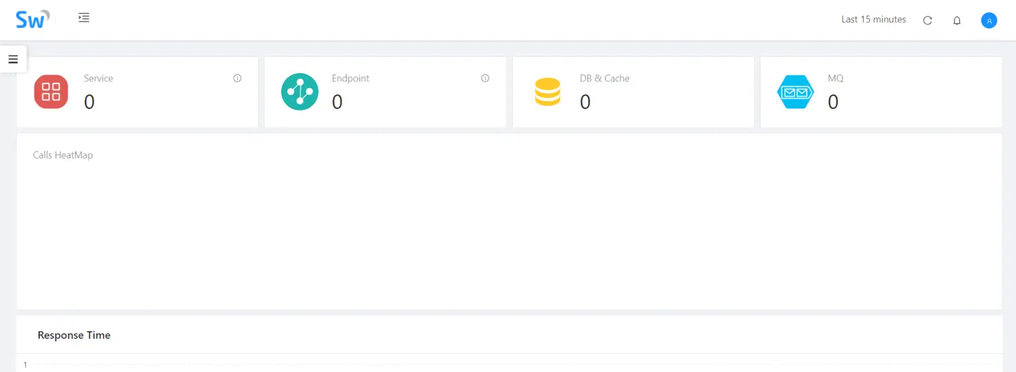The image size is (1016, 372).
Task: Select the Service count card
Action: [137, 91]
